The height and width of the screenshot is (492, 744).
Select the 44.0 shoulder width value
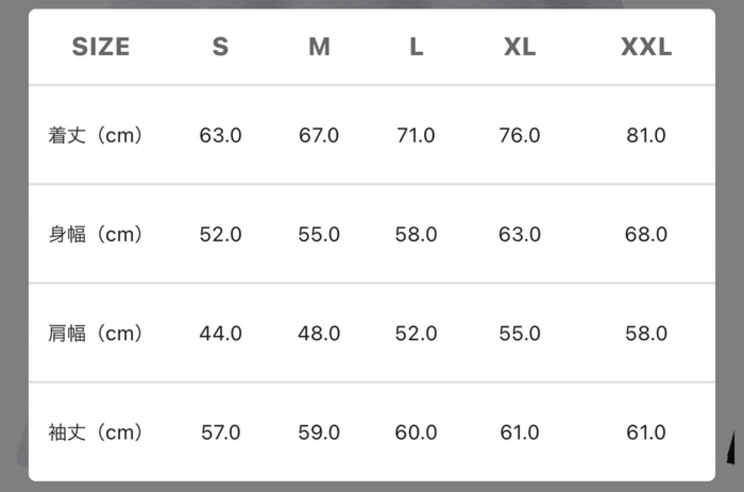(220, 333)
